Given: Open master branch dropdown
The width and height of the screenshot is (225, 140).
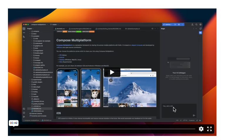Looking at the screenshot, I should (54, 25).
